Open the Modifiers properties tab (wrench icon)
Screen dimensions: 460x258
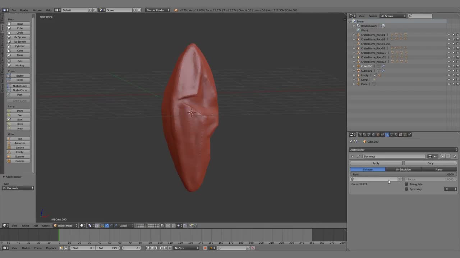pos(387,135)
